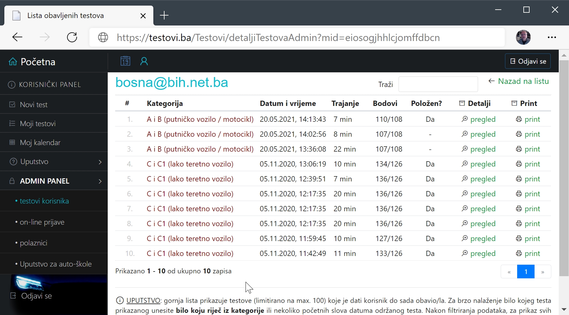Click the magnifier icon in row 6
The image size is (569, 315).
pyautogui.click(x=464, y=194)
